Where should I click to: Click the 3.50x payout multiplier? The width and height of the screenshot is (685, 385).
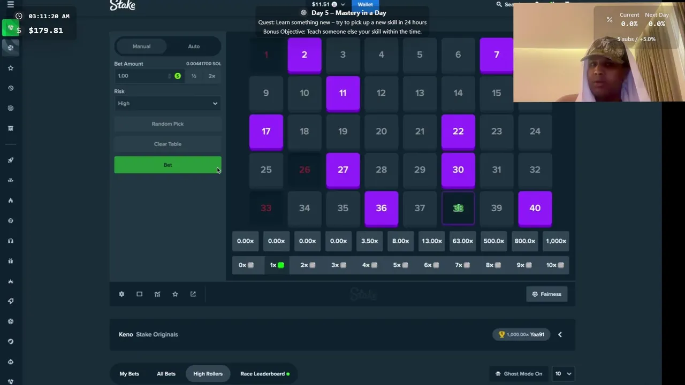(x=369, y=241)
